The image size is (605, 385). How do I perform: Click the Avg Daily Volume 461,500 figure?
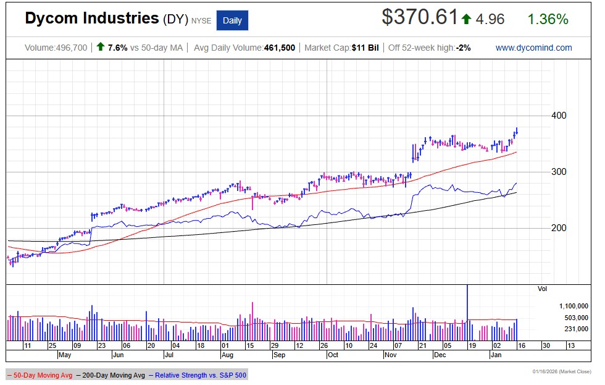pos(244,48)
